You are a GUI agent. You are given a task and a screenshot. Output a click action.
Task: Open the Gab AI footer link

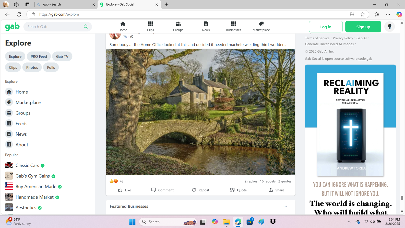click(x=361, y=38)
